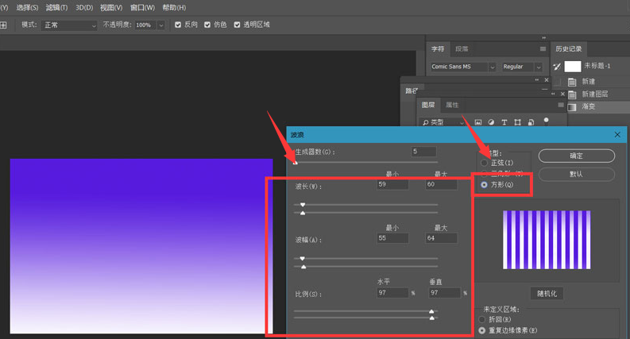Screen dimensions: 630x339
Task: Click the adjustment layer filter icon
Action: tap(491, 122)
